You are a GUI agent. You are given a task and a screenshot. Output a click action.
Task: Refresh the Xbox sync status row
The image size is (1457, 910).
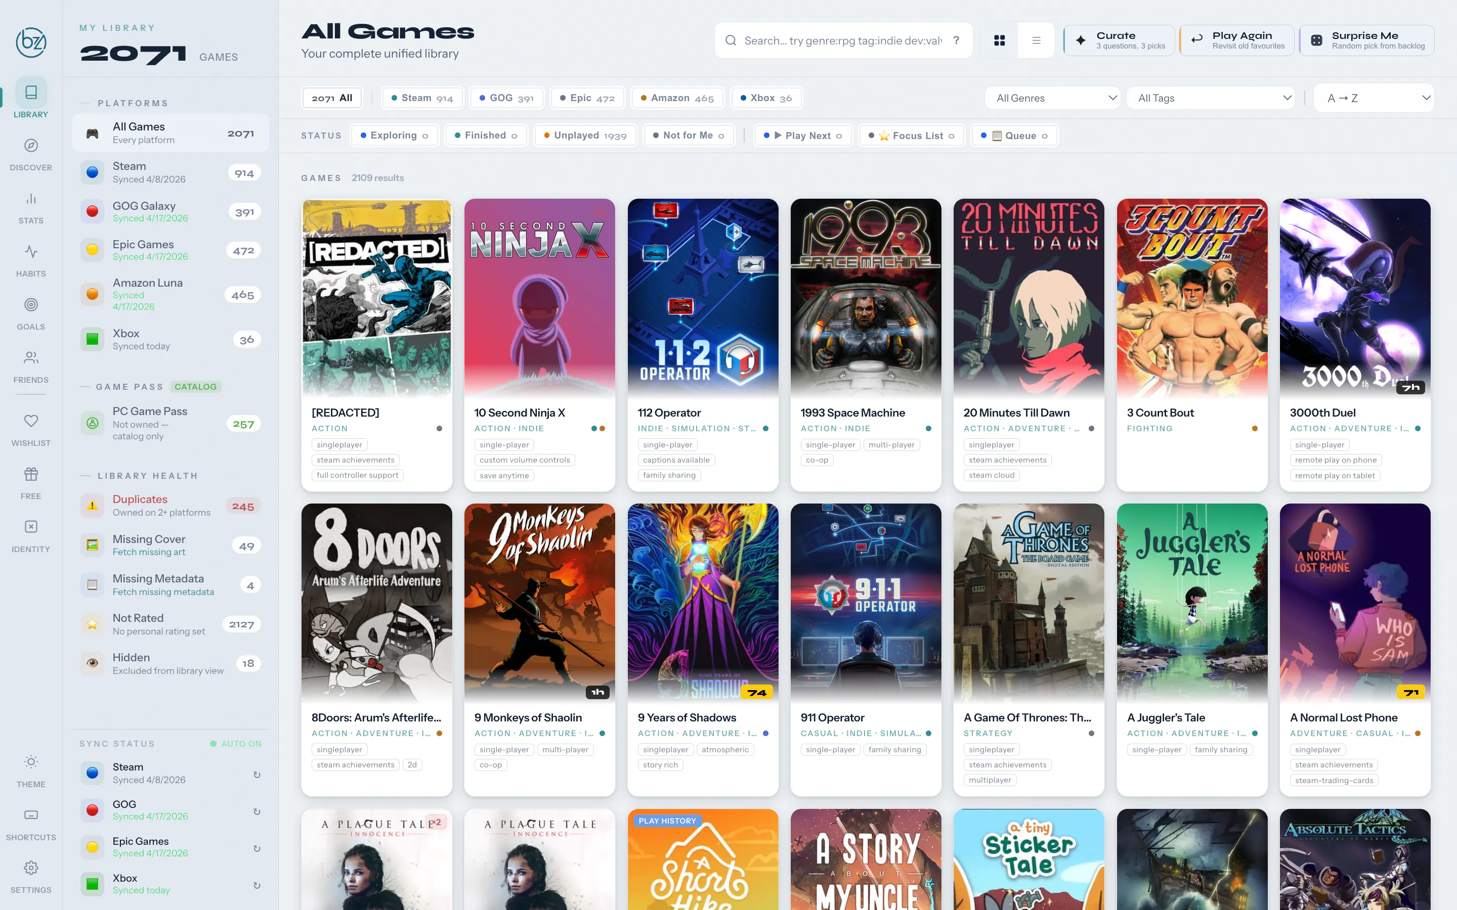(x=256, y=885)
